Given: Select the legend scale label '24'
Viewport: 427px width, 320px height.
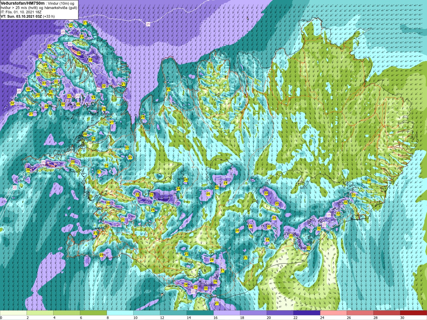Looking at the screenshot, I should coord(322,318).
